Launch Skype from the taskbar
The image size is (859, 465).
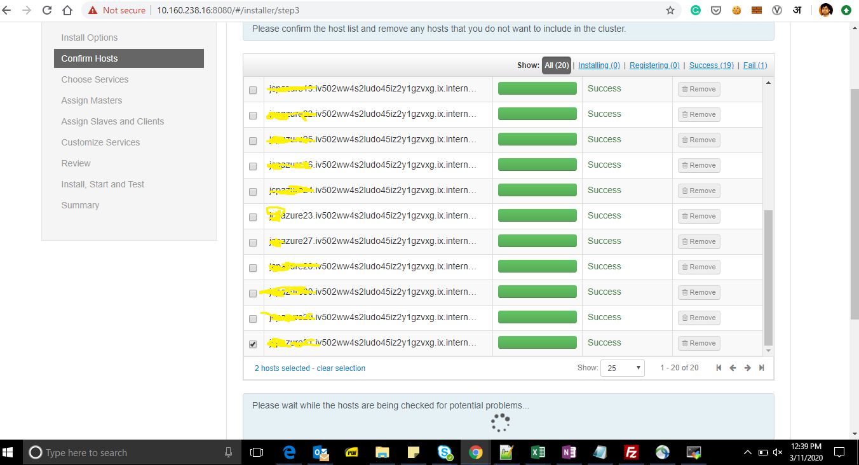444,452
